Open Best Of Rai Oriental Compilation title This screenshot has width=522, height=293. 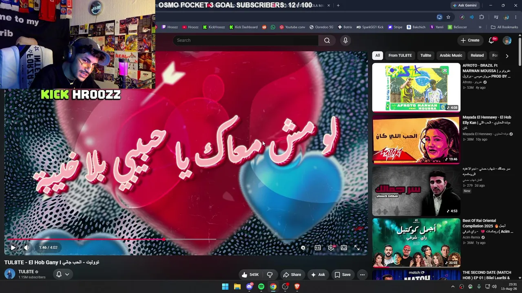487,226
